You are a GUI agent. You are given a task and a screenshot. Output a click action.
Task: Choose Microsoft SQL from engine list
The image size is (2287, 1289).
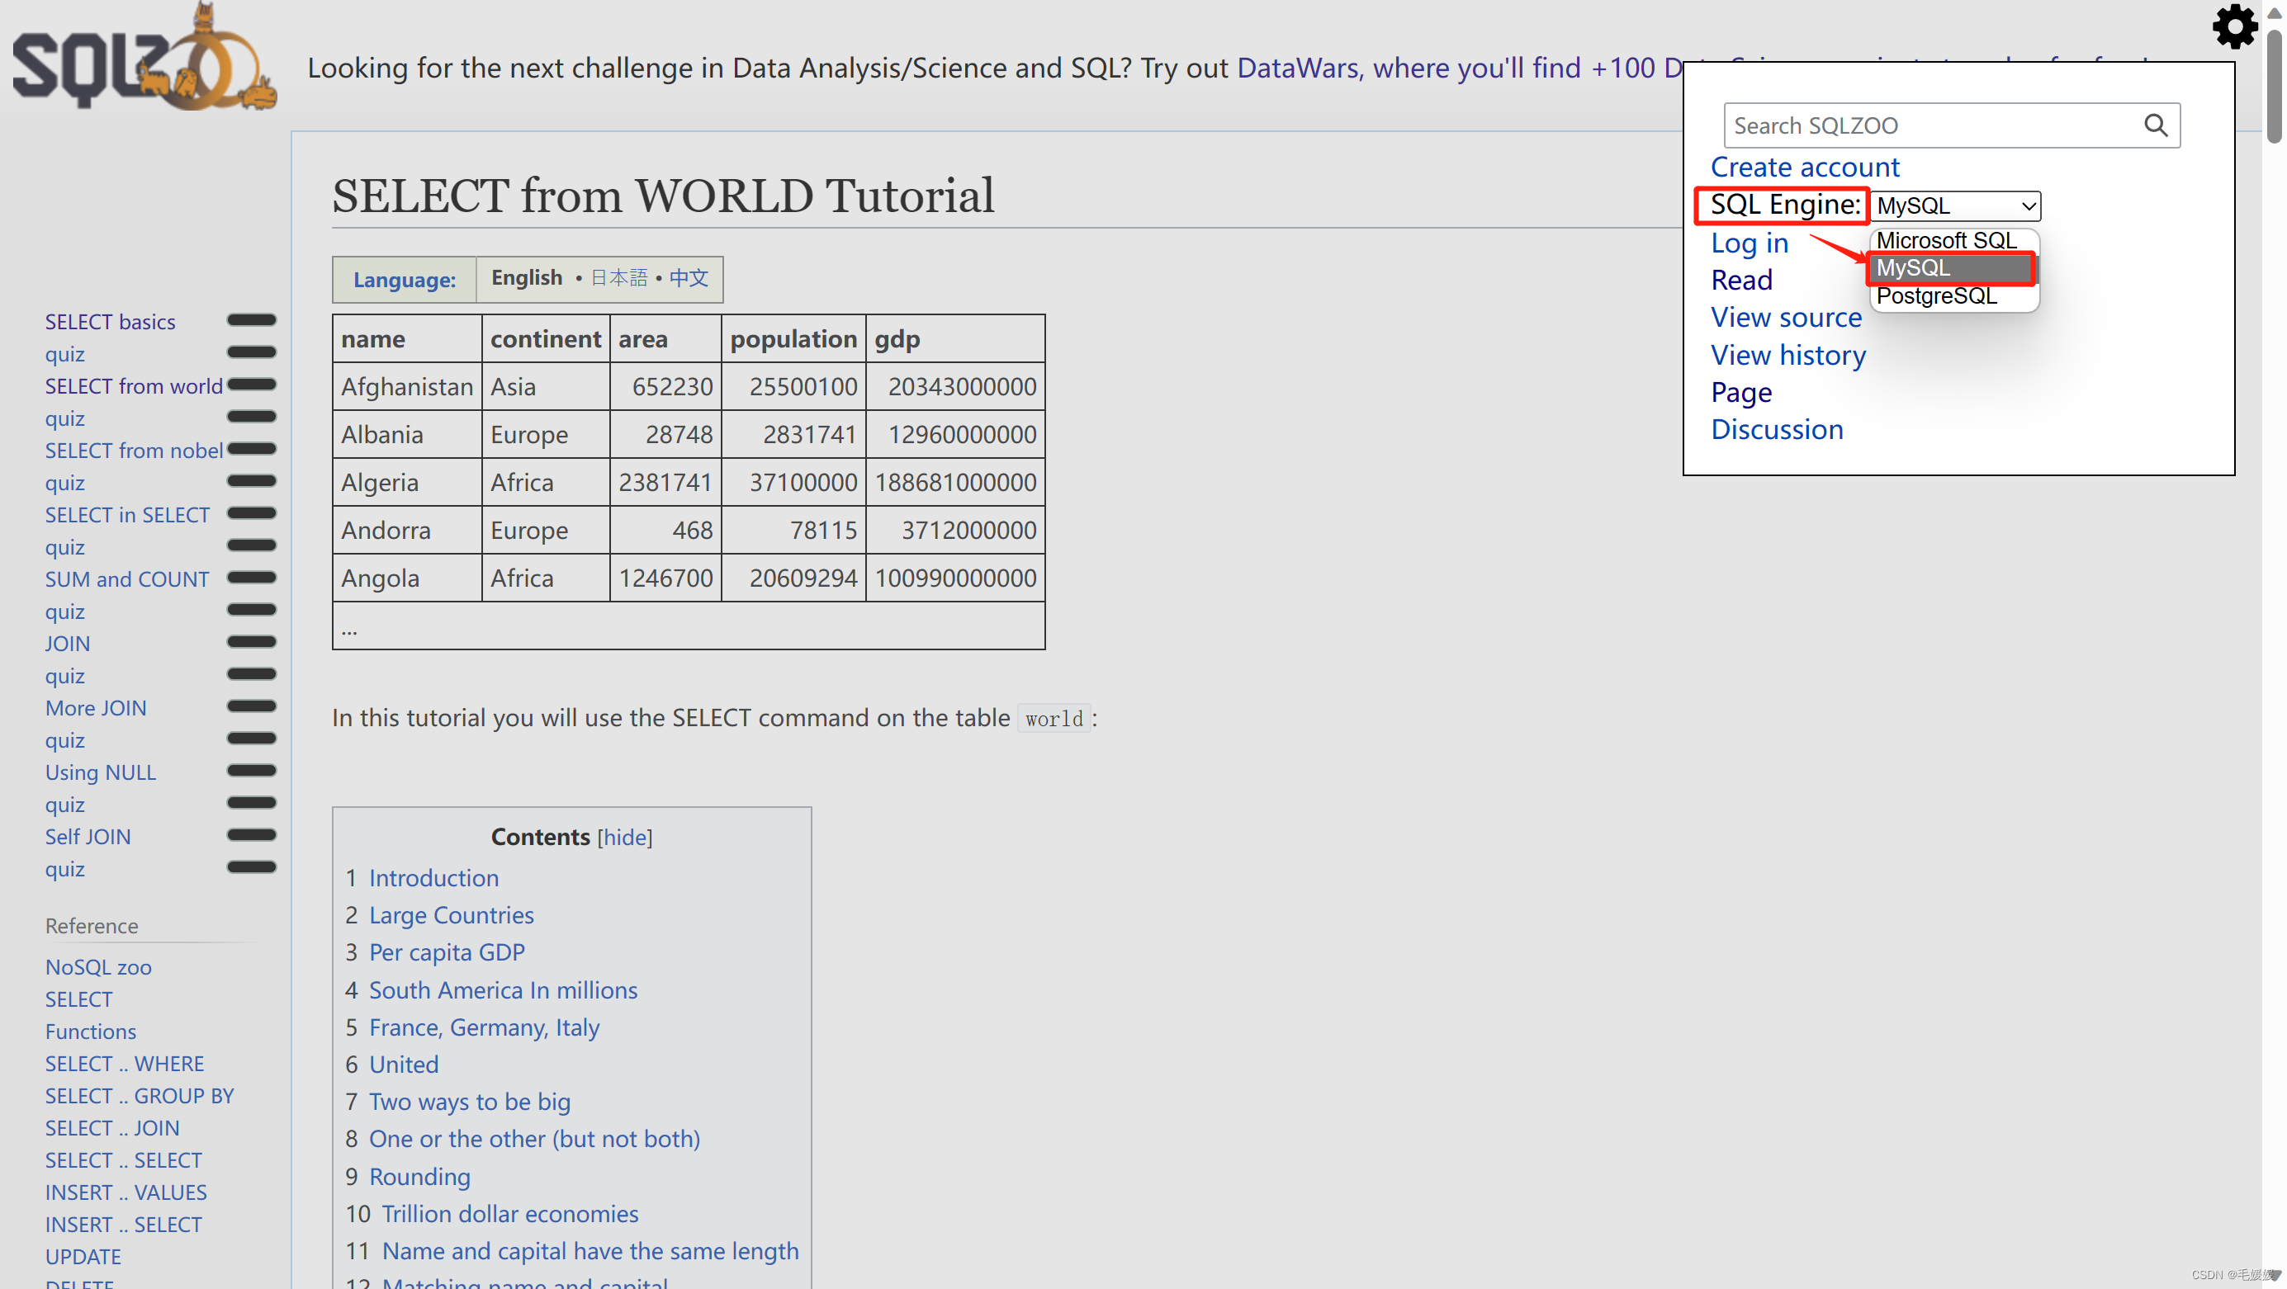pos(1945,240)
